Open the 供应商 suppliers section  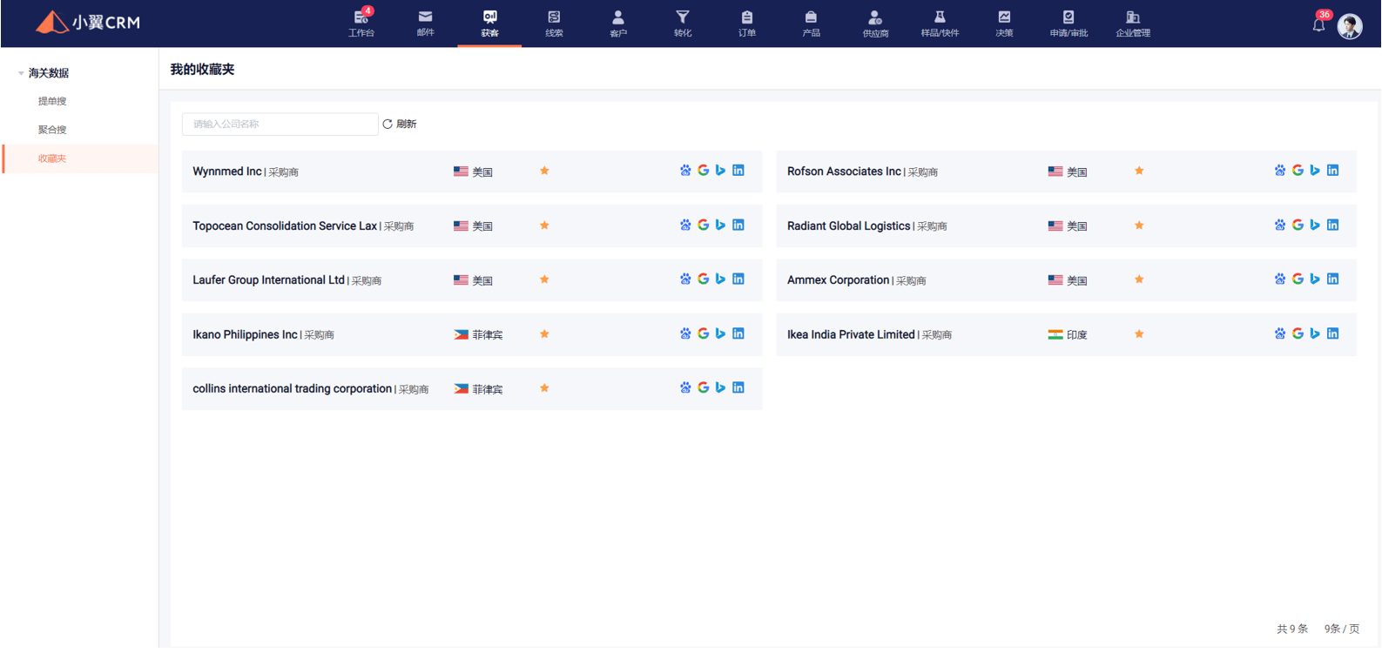[875, 24]
